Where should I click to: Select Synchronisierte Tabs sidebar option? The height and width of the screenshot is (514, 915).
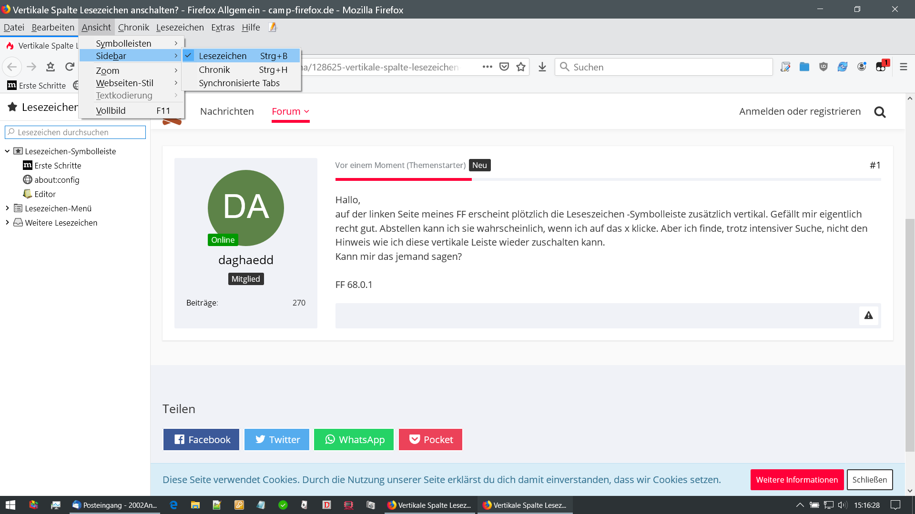[x=239, y=83]
